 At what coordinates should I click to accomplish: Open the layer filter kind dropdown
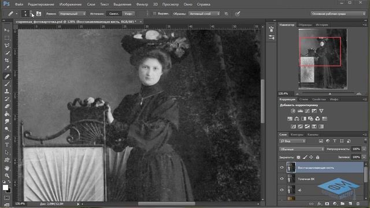pyautogui.click(x=293, y=141)
